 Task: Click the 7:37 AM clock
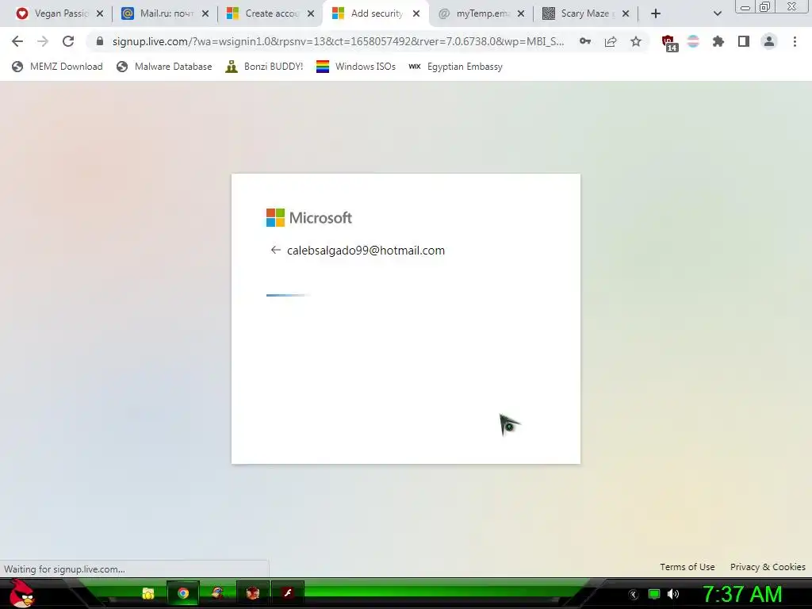(742, 595)
